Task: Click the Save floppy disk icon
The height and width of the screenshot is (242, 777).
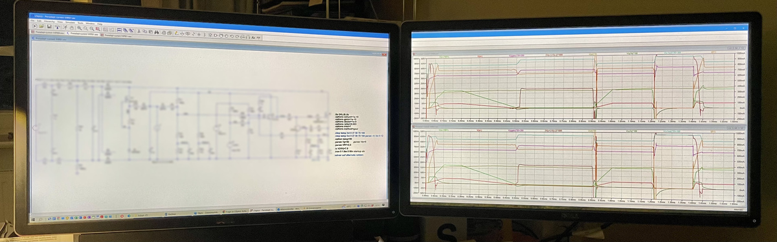Action: coord(49,27)
